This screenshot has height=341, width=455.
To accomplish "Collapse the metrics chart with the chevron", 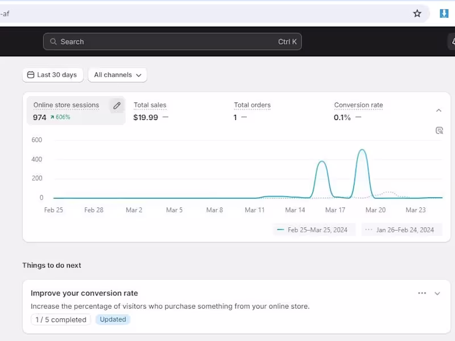I will tap(439, 111).
